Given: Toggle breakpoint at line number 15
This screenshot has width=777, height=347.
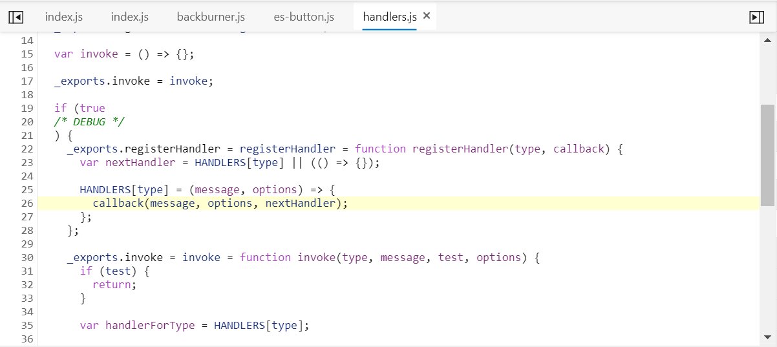Looking at the screenshot, I should click(x=27, y=54).
